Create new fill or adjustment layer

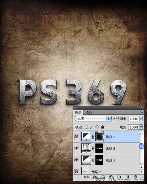tap(111, 177)
